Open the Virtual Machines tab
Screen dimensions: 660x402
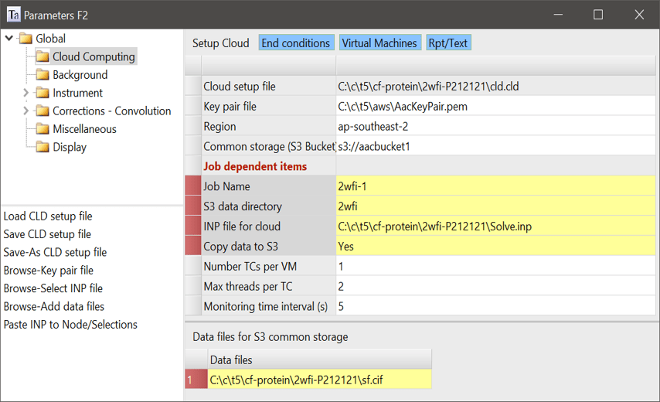pyautogui.click(x=379, y=43)
